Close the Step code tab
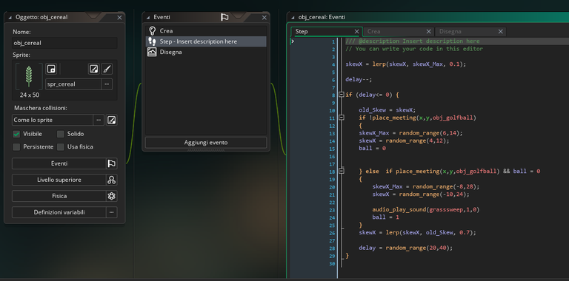The height and width of the screenshot is (281, 569). (356, 32)
